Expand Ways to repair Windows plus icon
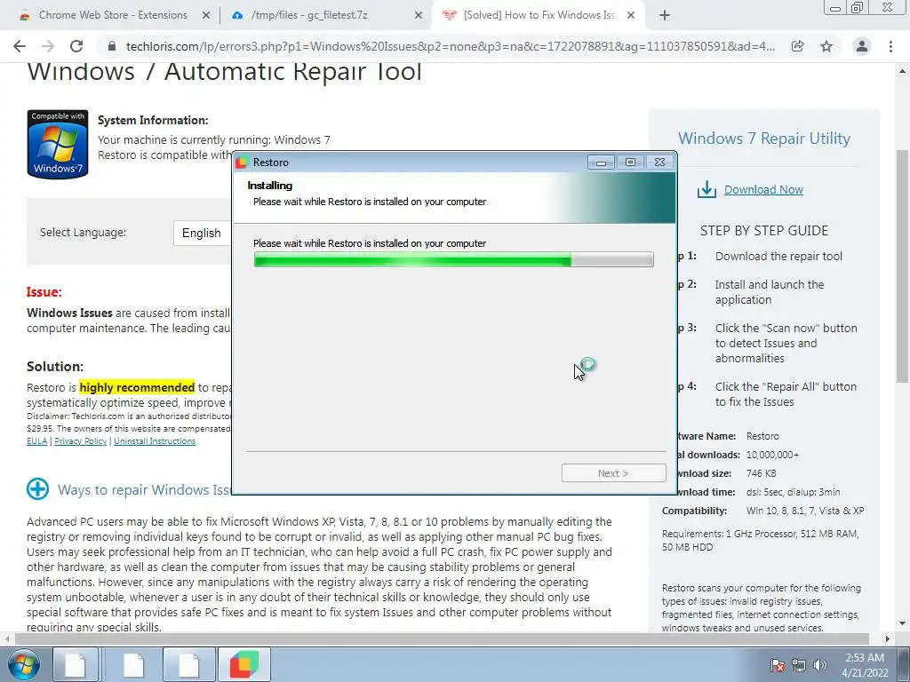 (x=37, y=489)
